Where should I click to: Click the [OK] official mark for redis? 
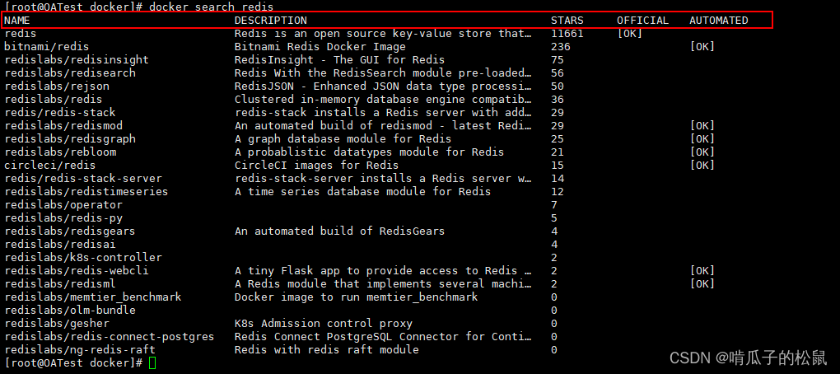(x=629, y=33)
